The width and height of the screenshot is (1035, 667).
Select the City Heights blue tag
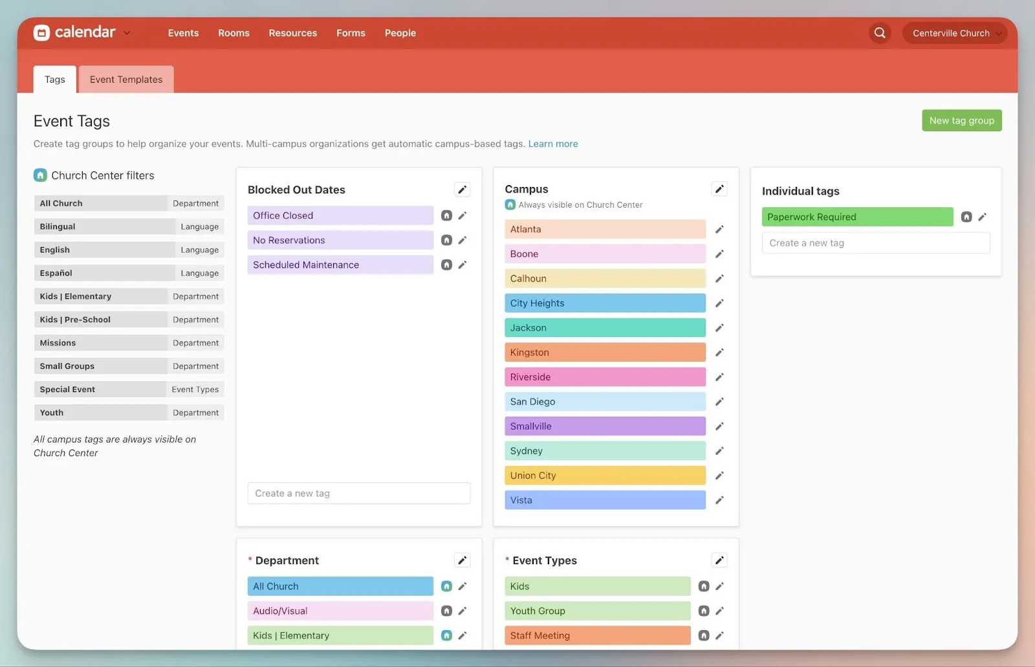click(x=604, y=303)
